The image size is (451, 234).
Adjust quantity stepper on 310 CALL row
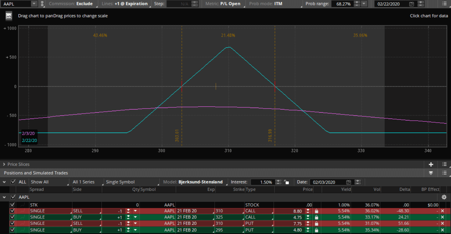click(x=128, y=211)
